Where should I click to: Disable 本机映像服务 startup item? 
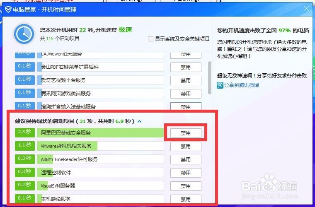click(x=186, y=199)
